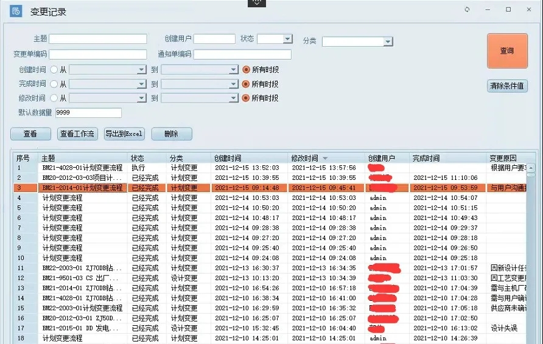The image size is (543, 344).
Task: Click the sort arrow on 修改时间 column
Action: pos(325,159)
